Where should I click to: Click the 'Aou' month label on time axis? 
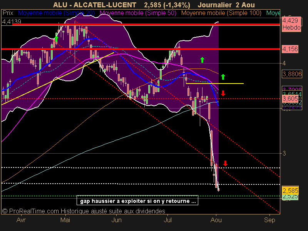[x=216, y=220]
